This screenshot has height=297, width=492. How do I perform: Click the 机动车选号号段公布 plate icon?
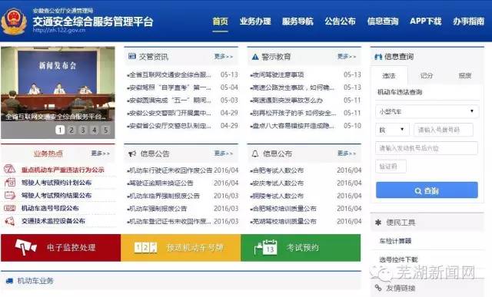click(9, 208)
